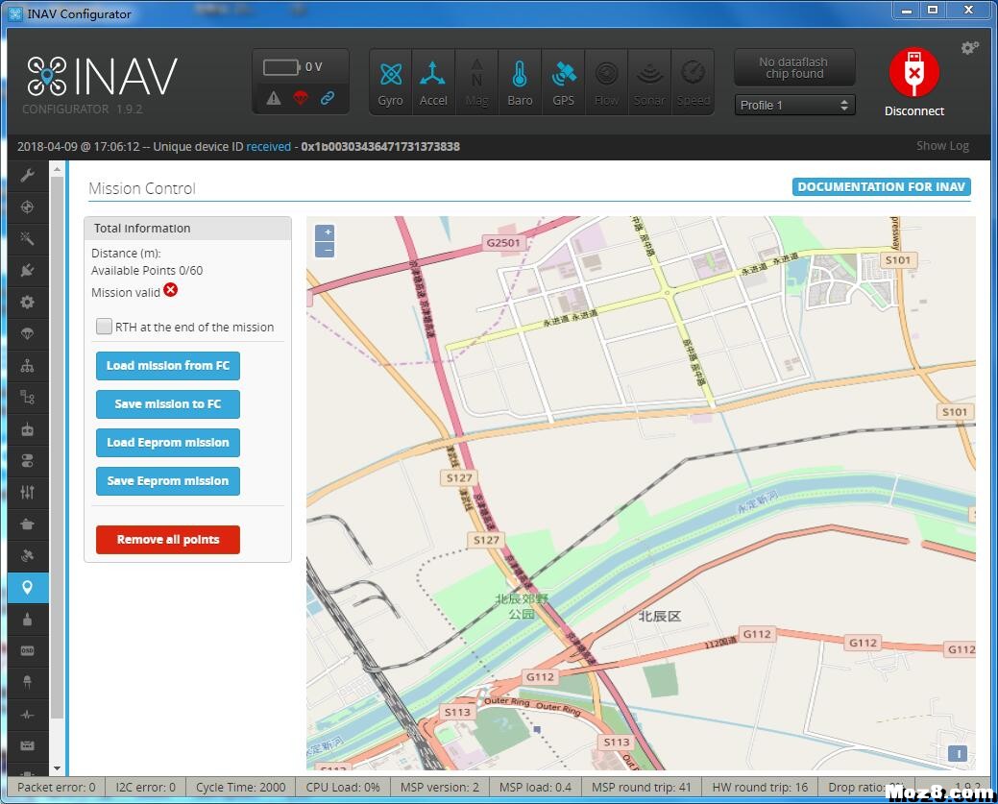Click the CPU Load: 0% status entry
This screenshot has height=804, width=998.
pyautogui.click(x=342, y=787)
